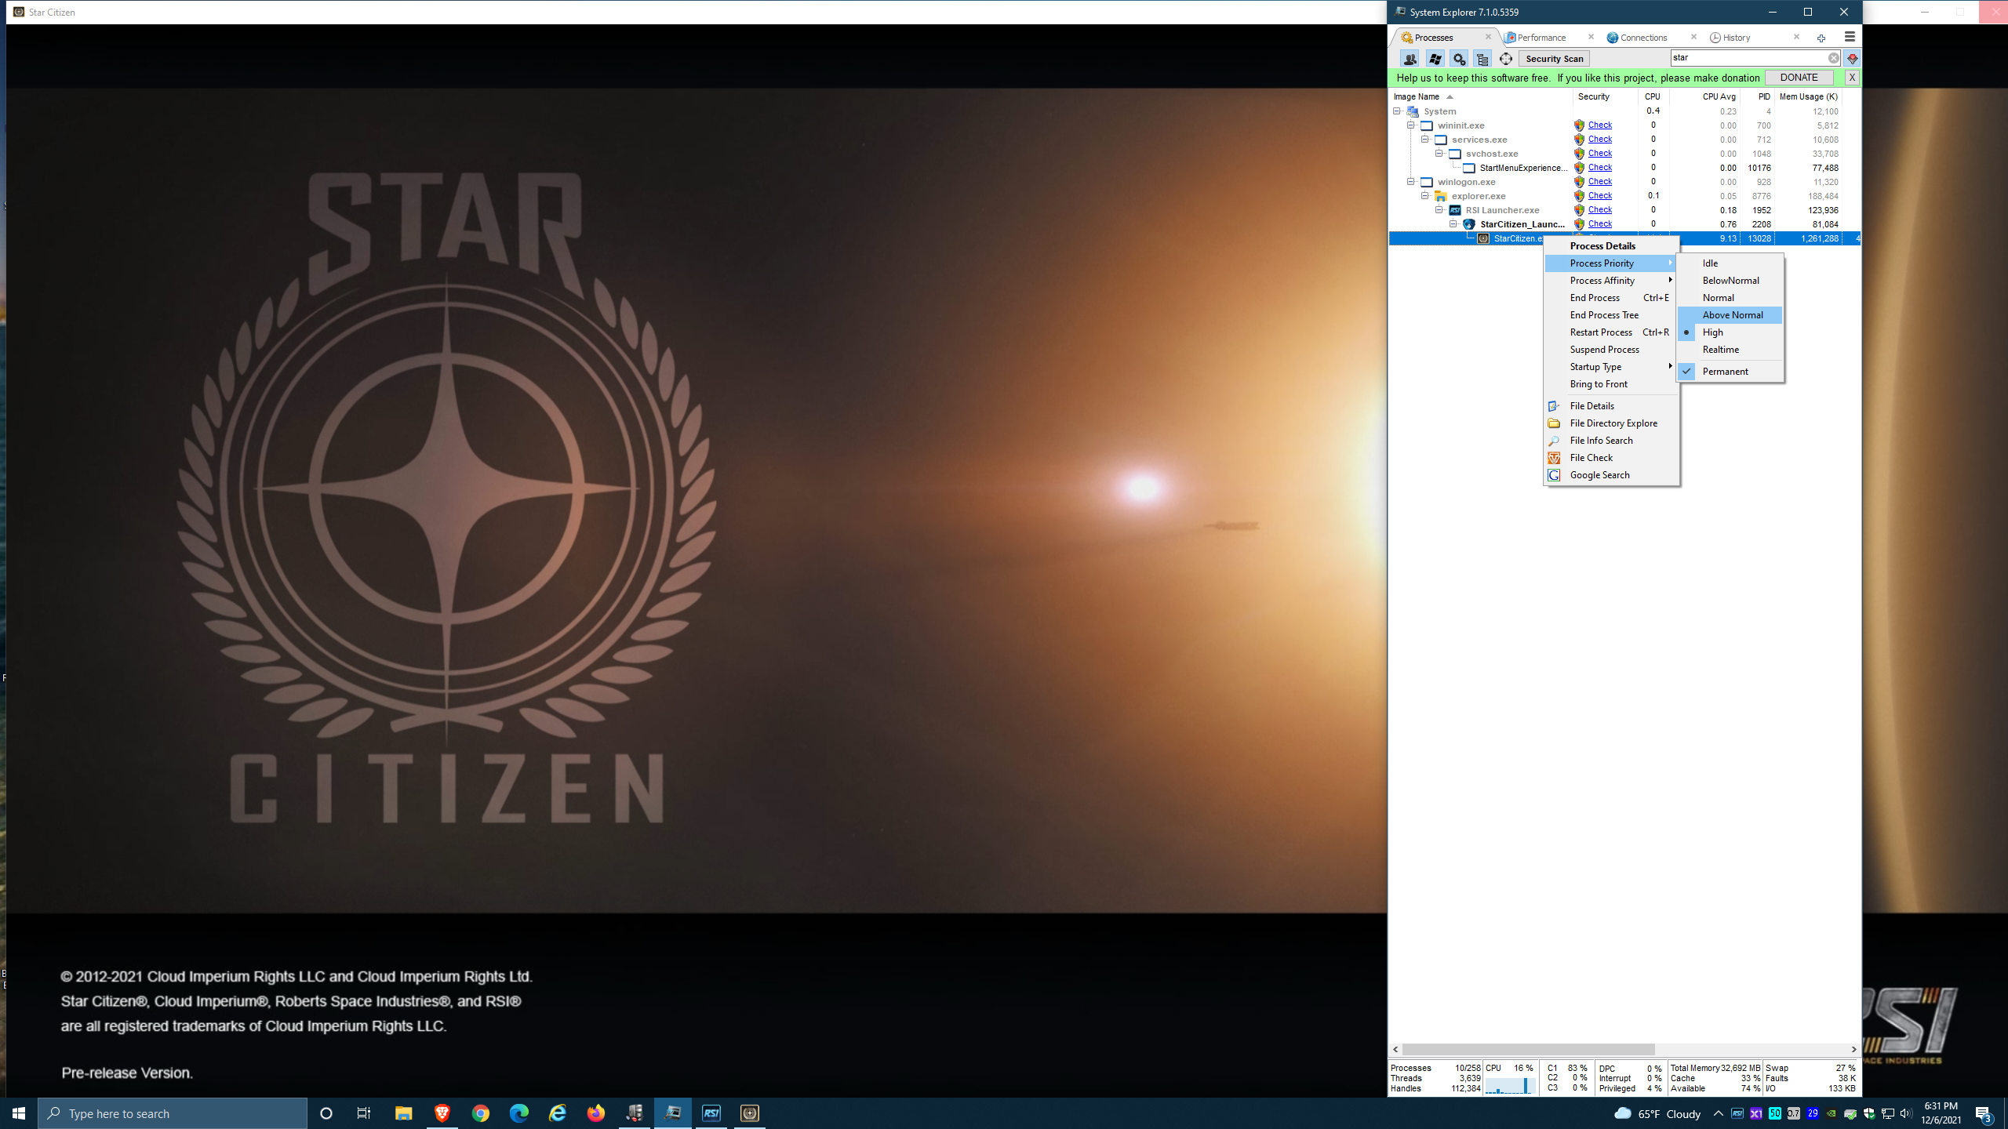The height and width of the screenshot is (1129, 2008).
Task: Click the Cortana circle on the taskbar
Action: [326, 1113]
